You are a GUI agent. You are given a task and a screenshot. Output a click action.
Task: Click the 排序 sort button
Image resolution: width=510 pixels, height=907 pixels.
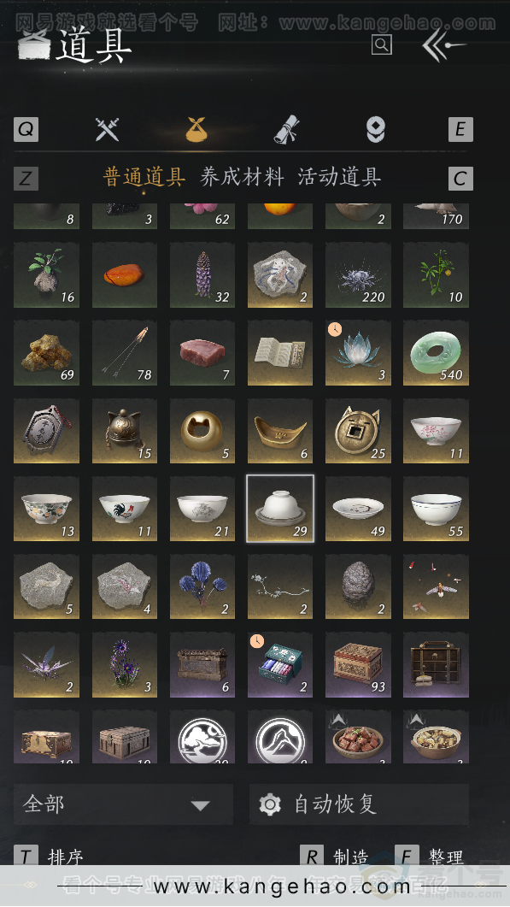click(x=65, y=857)
